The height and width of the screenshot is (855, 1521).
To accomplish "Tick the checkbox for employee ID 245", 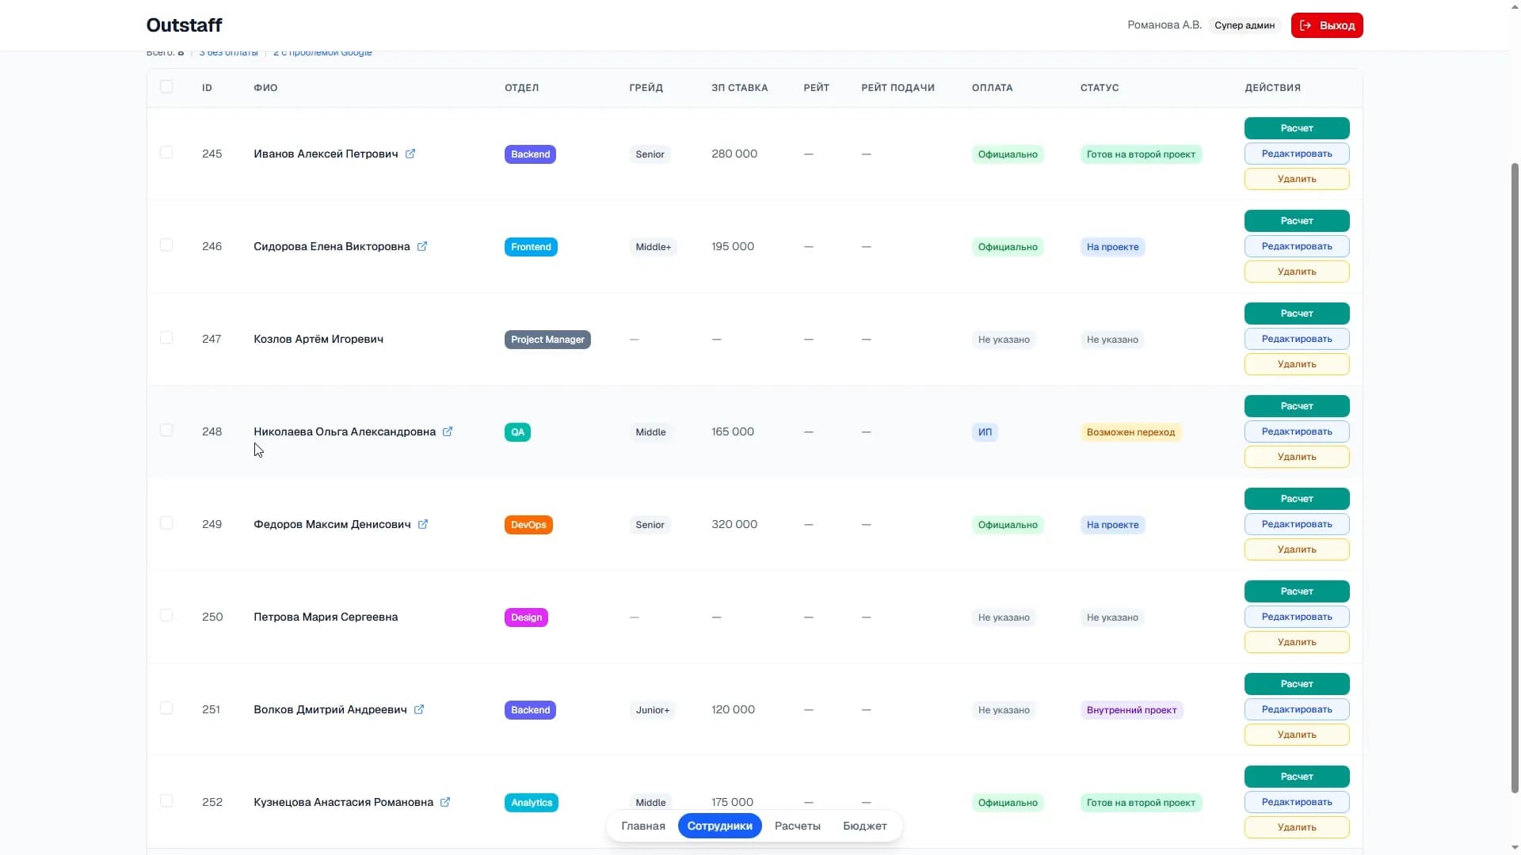I will (x=166, y=152).
